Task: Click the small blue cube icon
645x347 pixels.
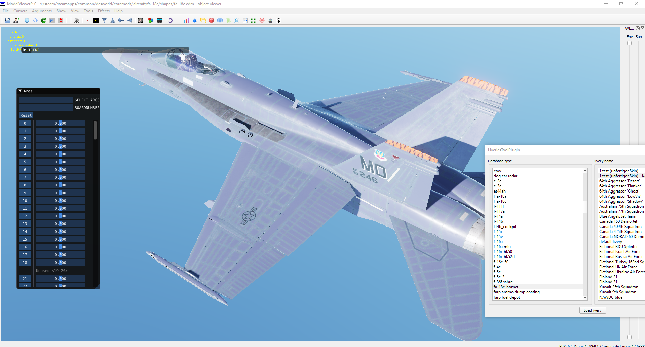Action: coord(194,21)
